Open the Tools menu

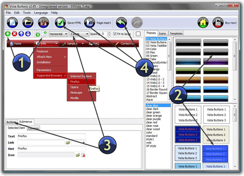[x=27, y=13]
